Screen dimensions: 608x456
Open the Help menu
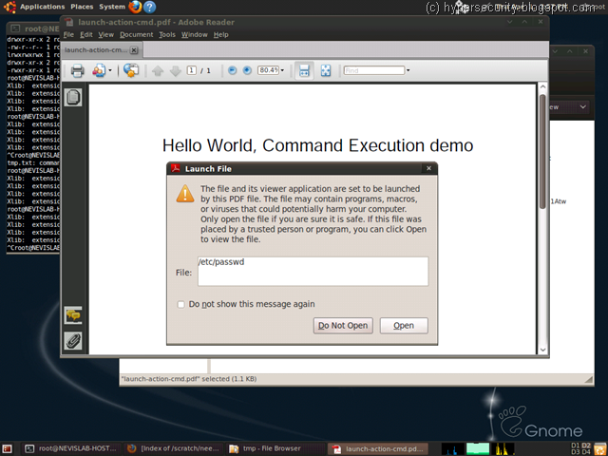(221, 35)
